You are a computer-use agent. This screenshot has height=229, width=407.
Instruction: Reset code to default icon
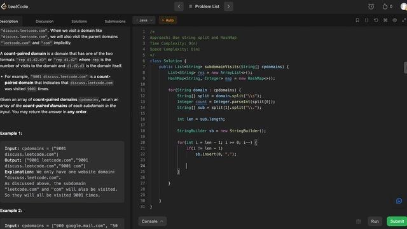pyautogui.click(x=376, y=20)
